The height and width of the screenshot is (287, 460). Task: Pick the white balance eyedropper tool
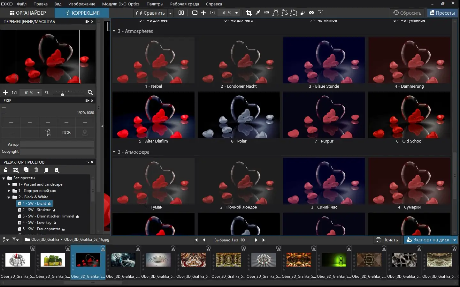pos(258,13)
